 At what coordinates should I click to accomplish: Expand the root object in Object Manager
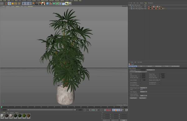tap(129, 5)
